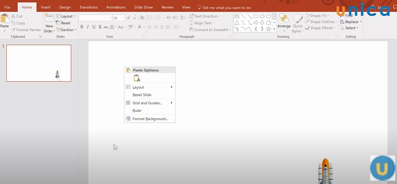Pick the rectangle shape in the shapes gallery
Screen dimensions: 397x184
[x=256, y=16]
